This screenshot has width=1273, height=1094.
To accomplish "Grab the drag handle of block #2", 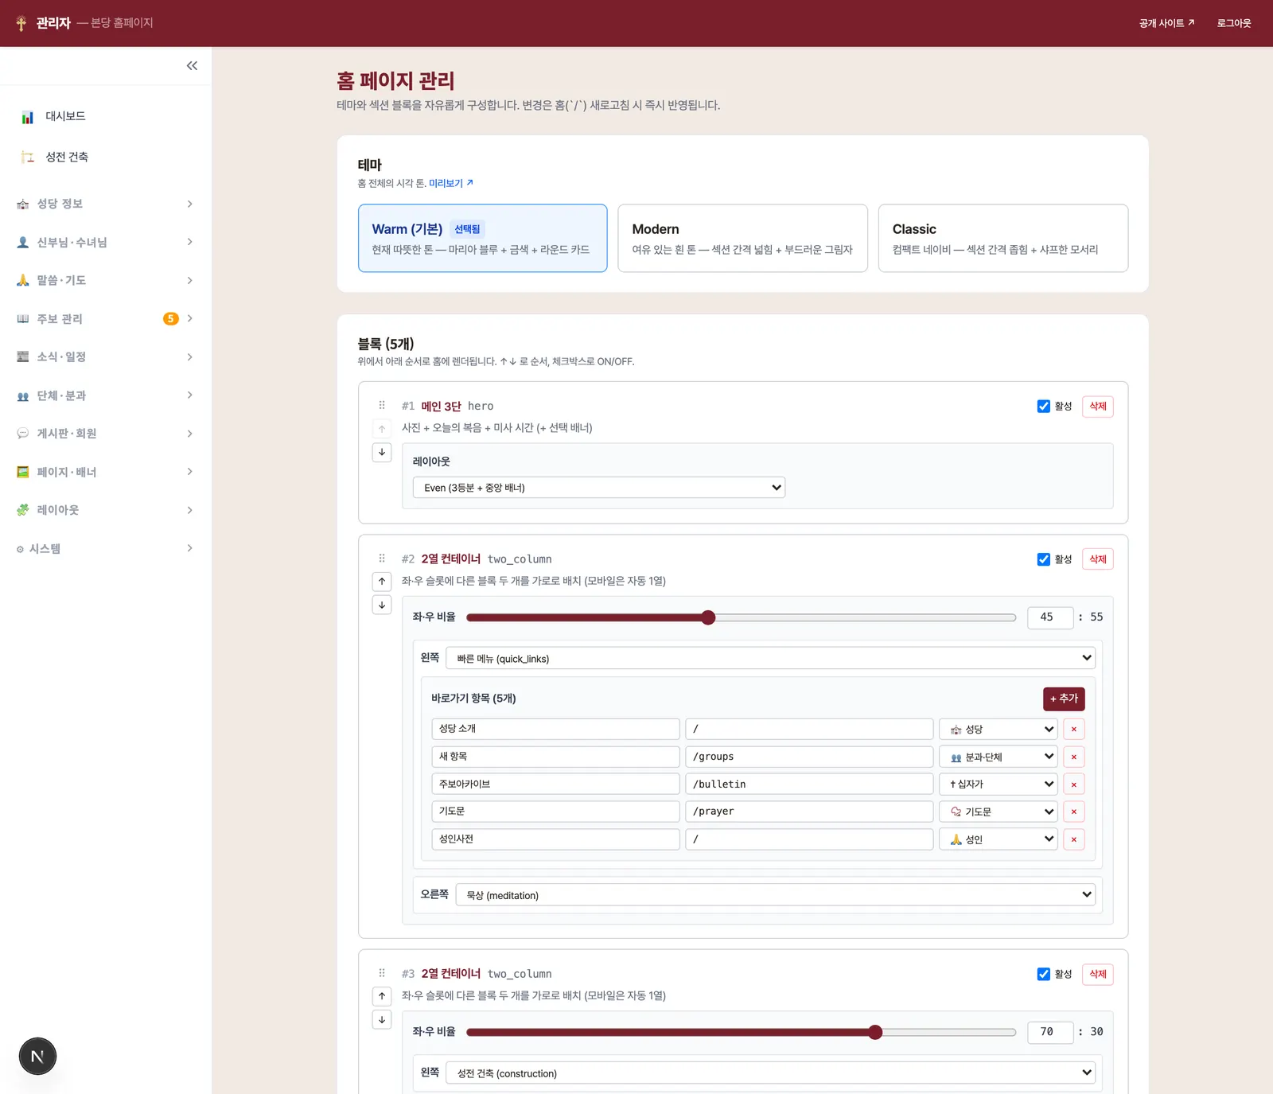I will point(382,559).
